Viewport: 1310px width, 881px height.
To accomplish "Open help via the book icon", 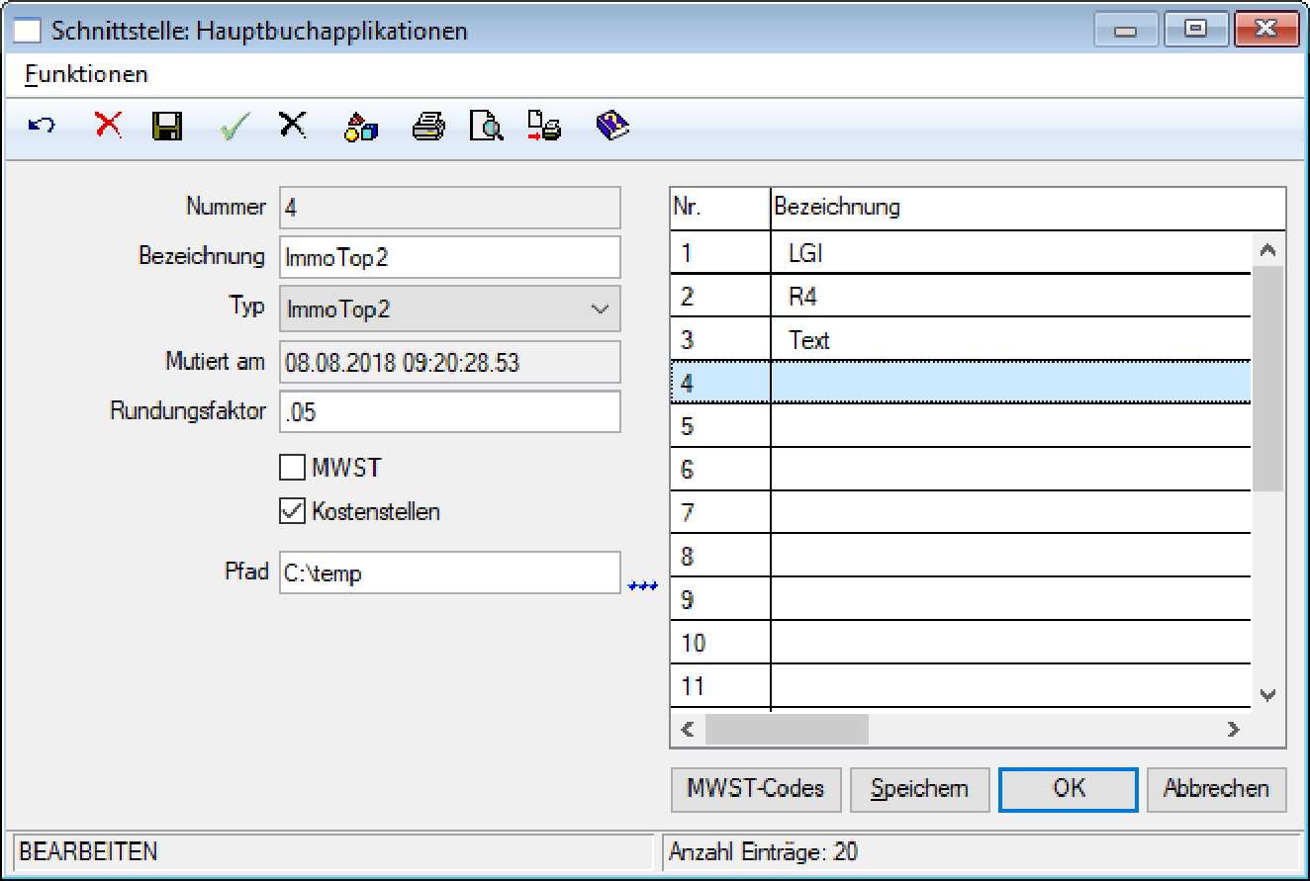I will [613, 126].
